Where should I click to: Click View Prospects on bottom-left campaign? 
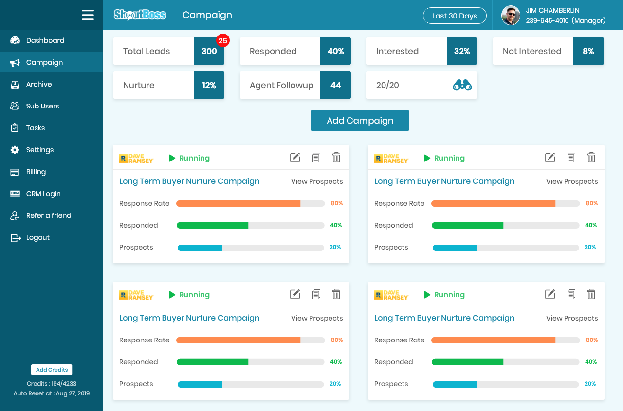[x=317, y=318]
